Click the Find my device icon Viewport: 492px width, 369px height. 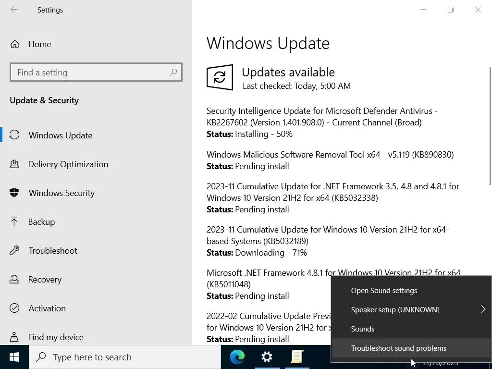point(14,337)
